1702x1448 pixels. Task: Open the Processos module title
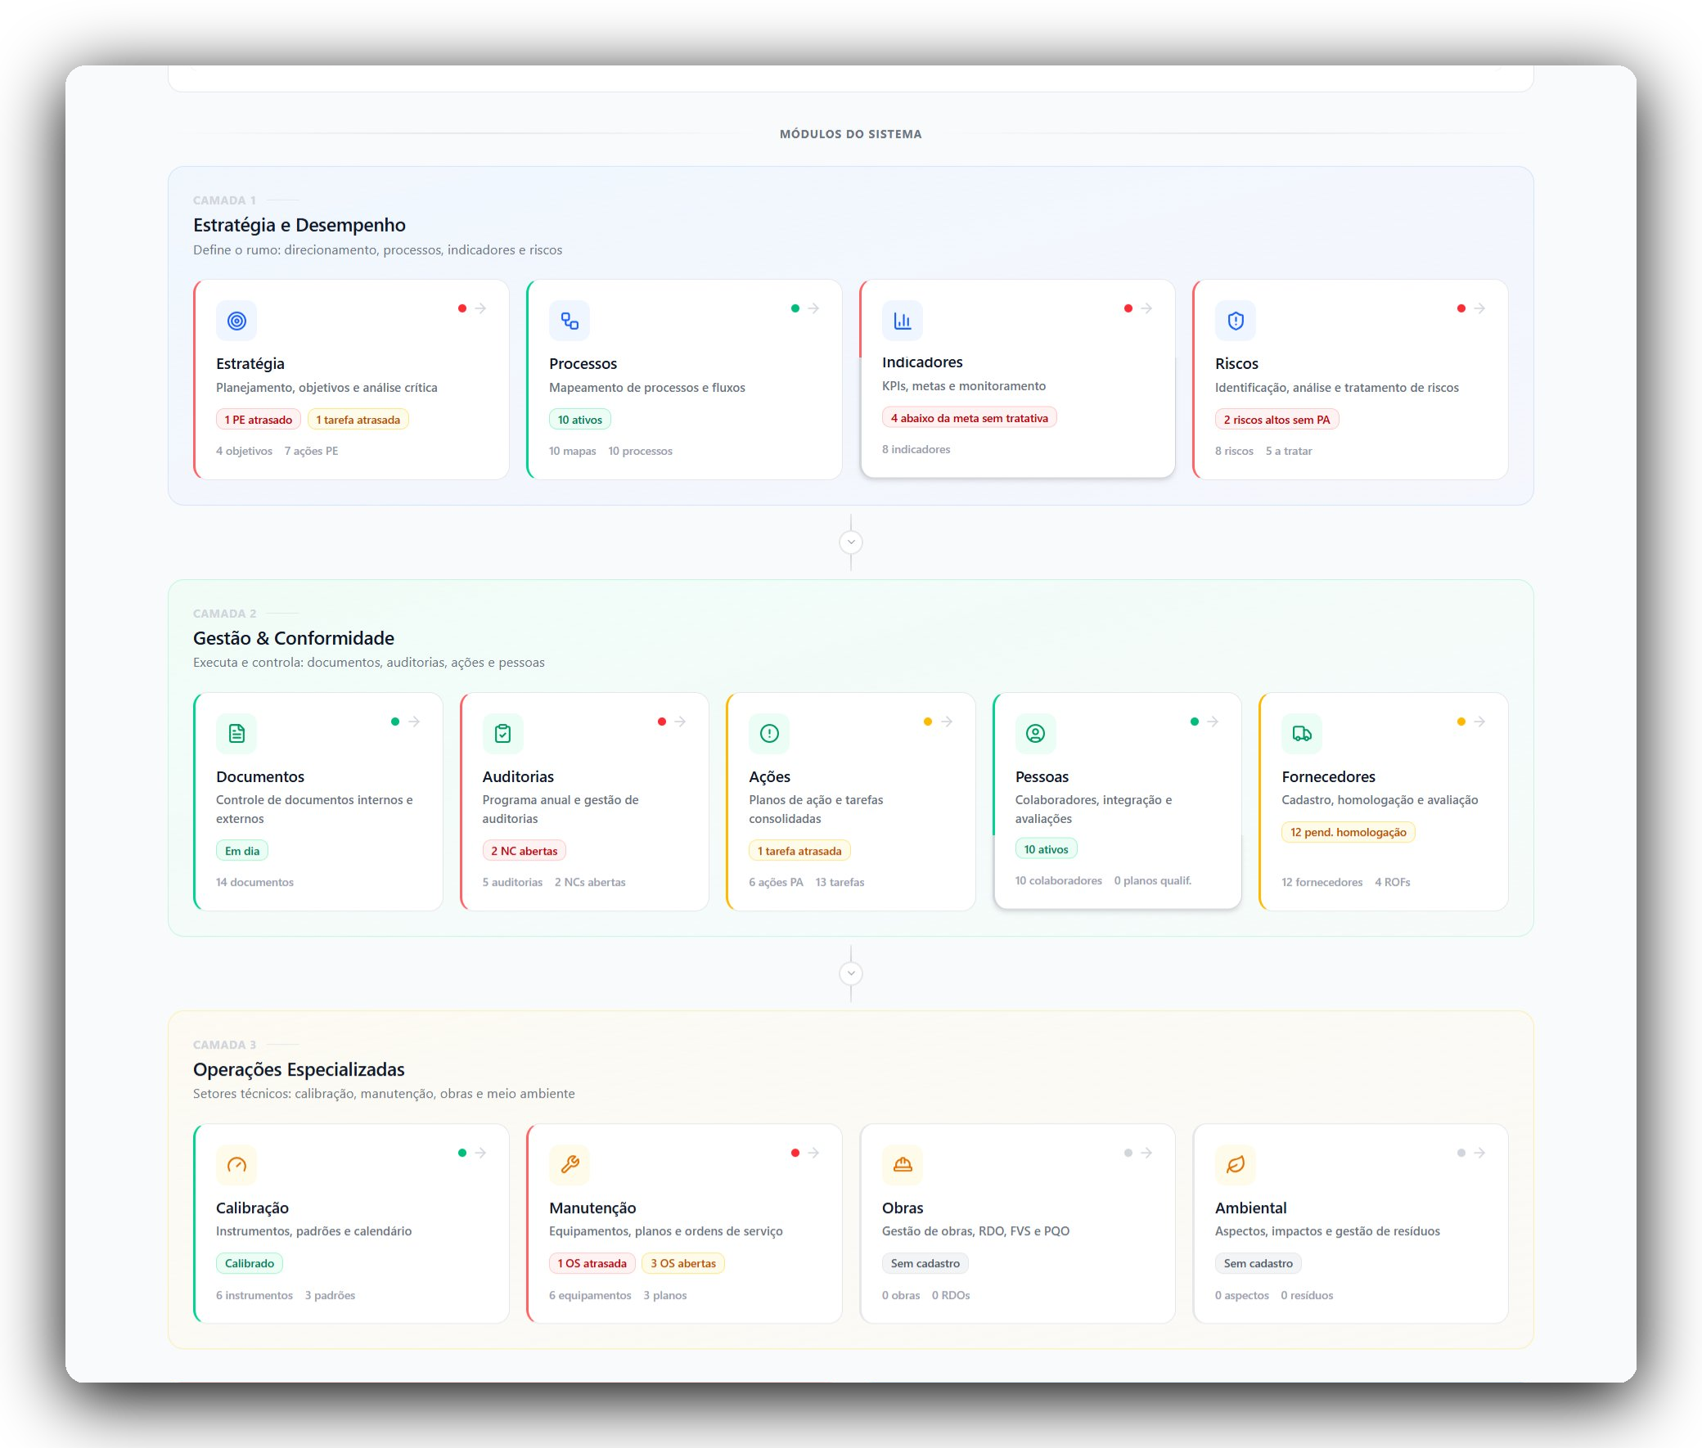tap(583, 364)
